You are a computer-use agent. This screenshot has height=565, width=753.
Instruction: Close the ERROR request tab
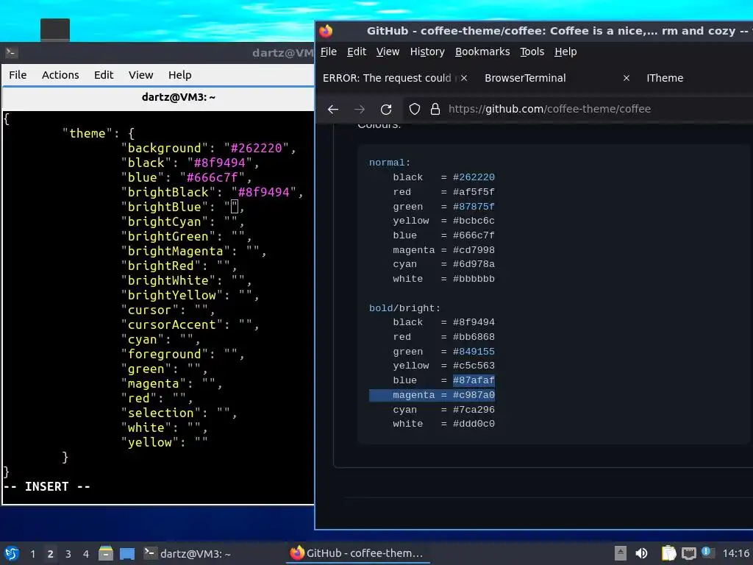coord(464,78)
